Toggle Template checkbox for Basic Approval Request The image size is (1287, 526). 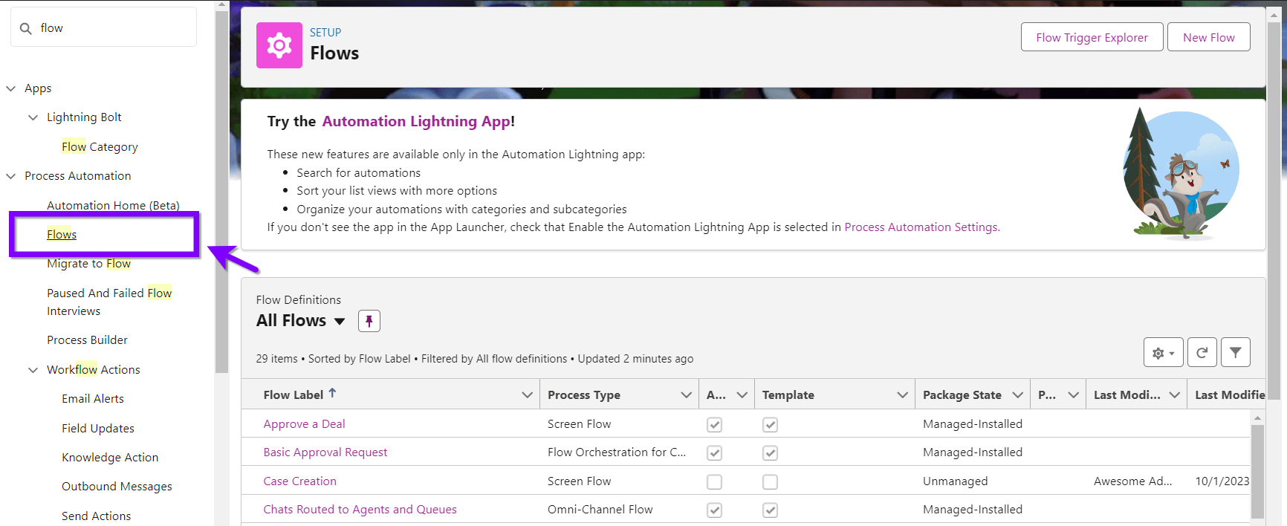point(771,453)
